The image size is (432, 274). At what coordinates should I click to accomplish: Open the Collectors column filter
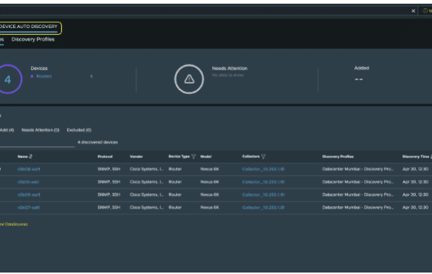(264, 157)
